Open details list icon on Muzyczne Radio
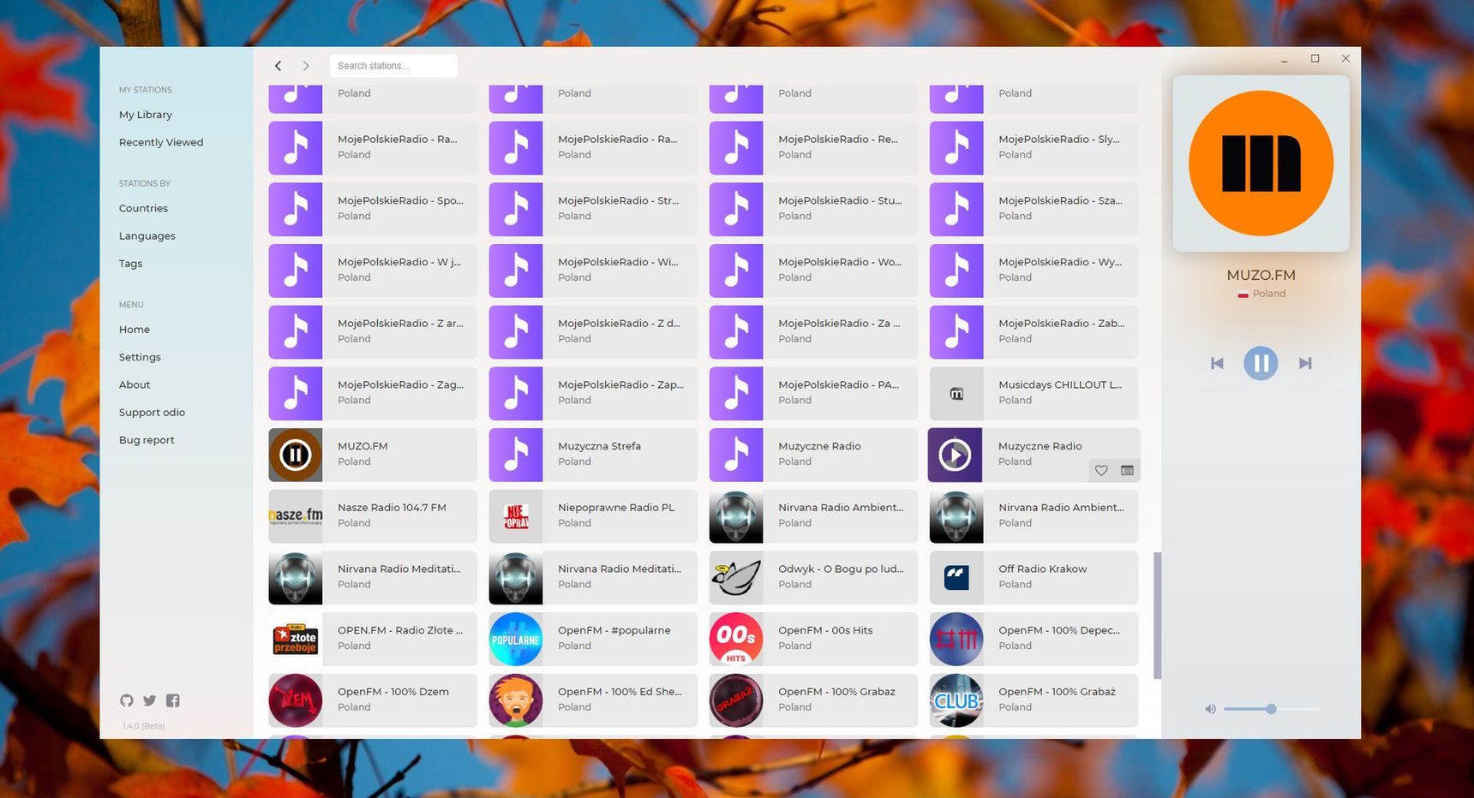Image resolution: width=1474 pixels, height=798 pixels. (x=1127, y=470)
